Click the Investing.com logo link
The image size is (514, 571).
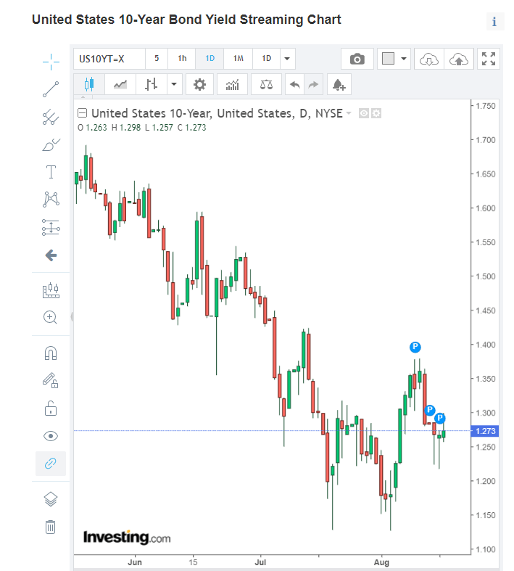127,537
